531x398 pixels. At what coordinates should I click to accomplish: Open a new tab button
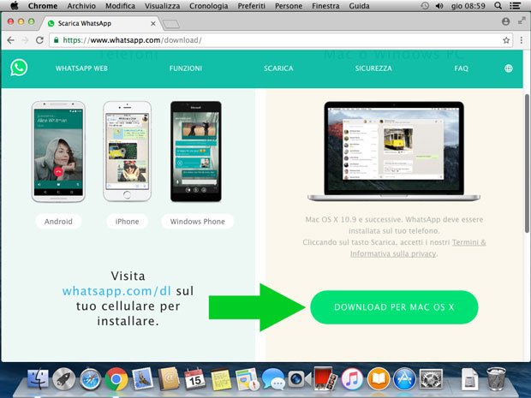(x=171, y=24)
